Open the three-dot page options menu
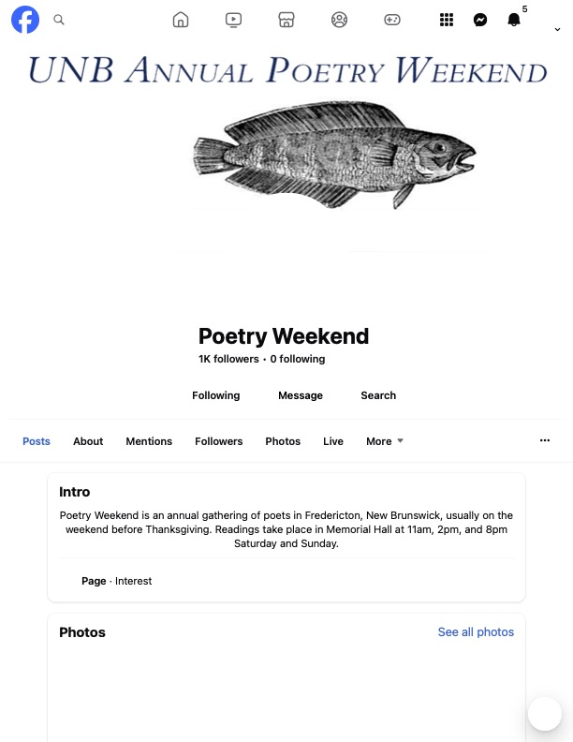The image size is (573, 742). point(545,440)
